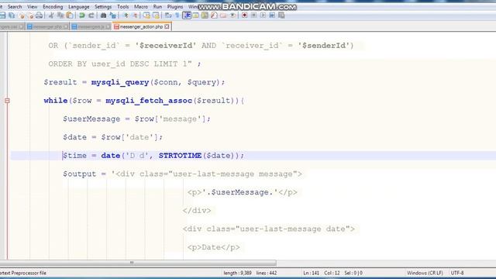This screenshot has width=496, height=279.
Task: Close the messenger.js tab
Action: pos(108,27)
